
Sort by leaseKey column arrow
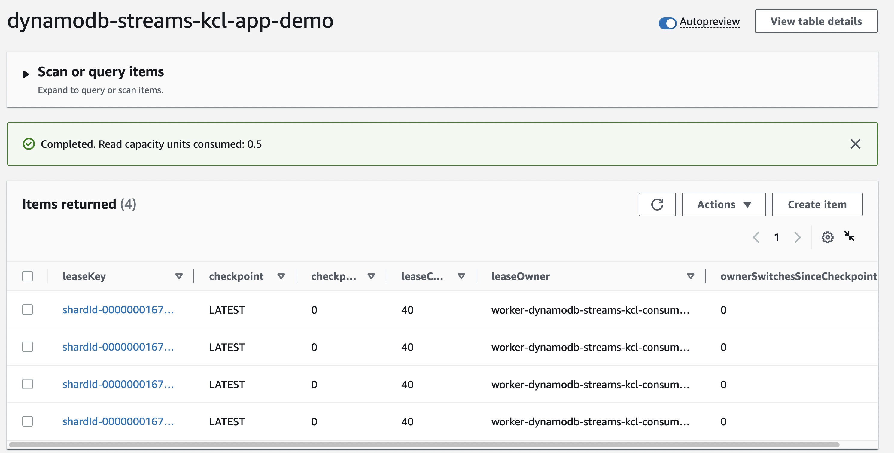tap(179, 277)
